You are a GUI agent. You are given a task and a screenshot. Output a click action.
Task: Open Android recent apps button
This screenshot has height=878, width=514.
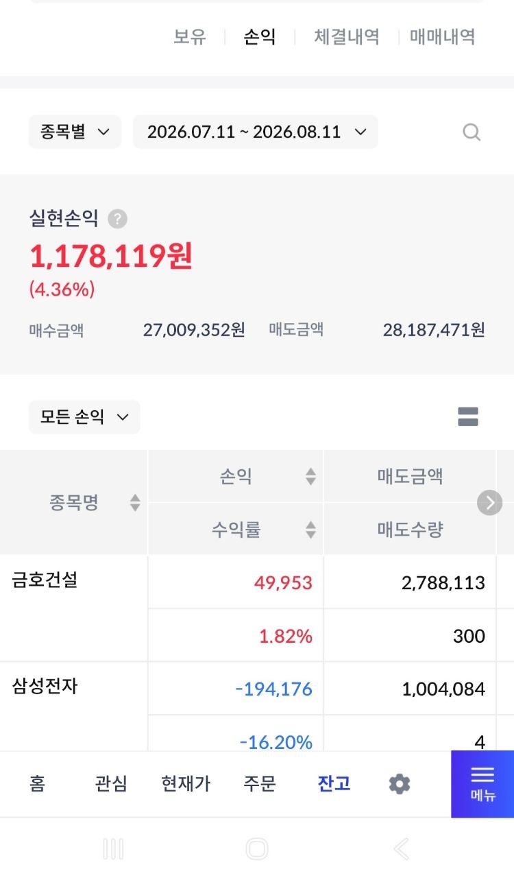tap(113, 849)
